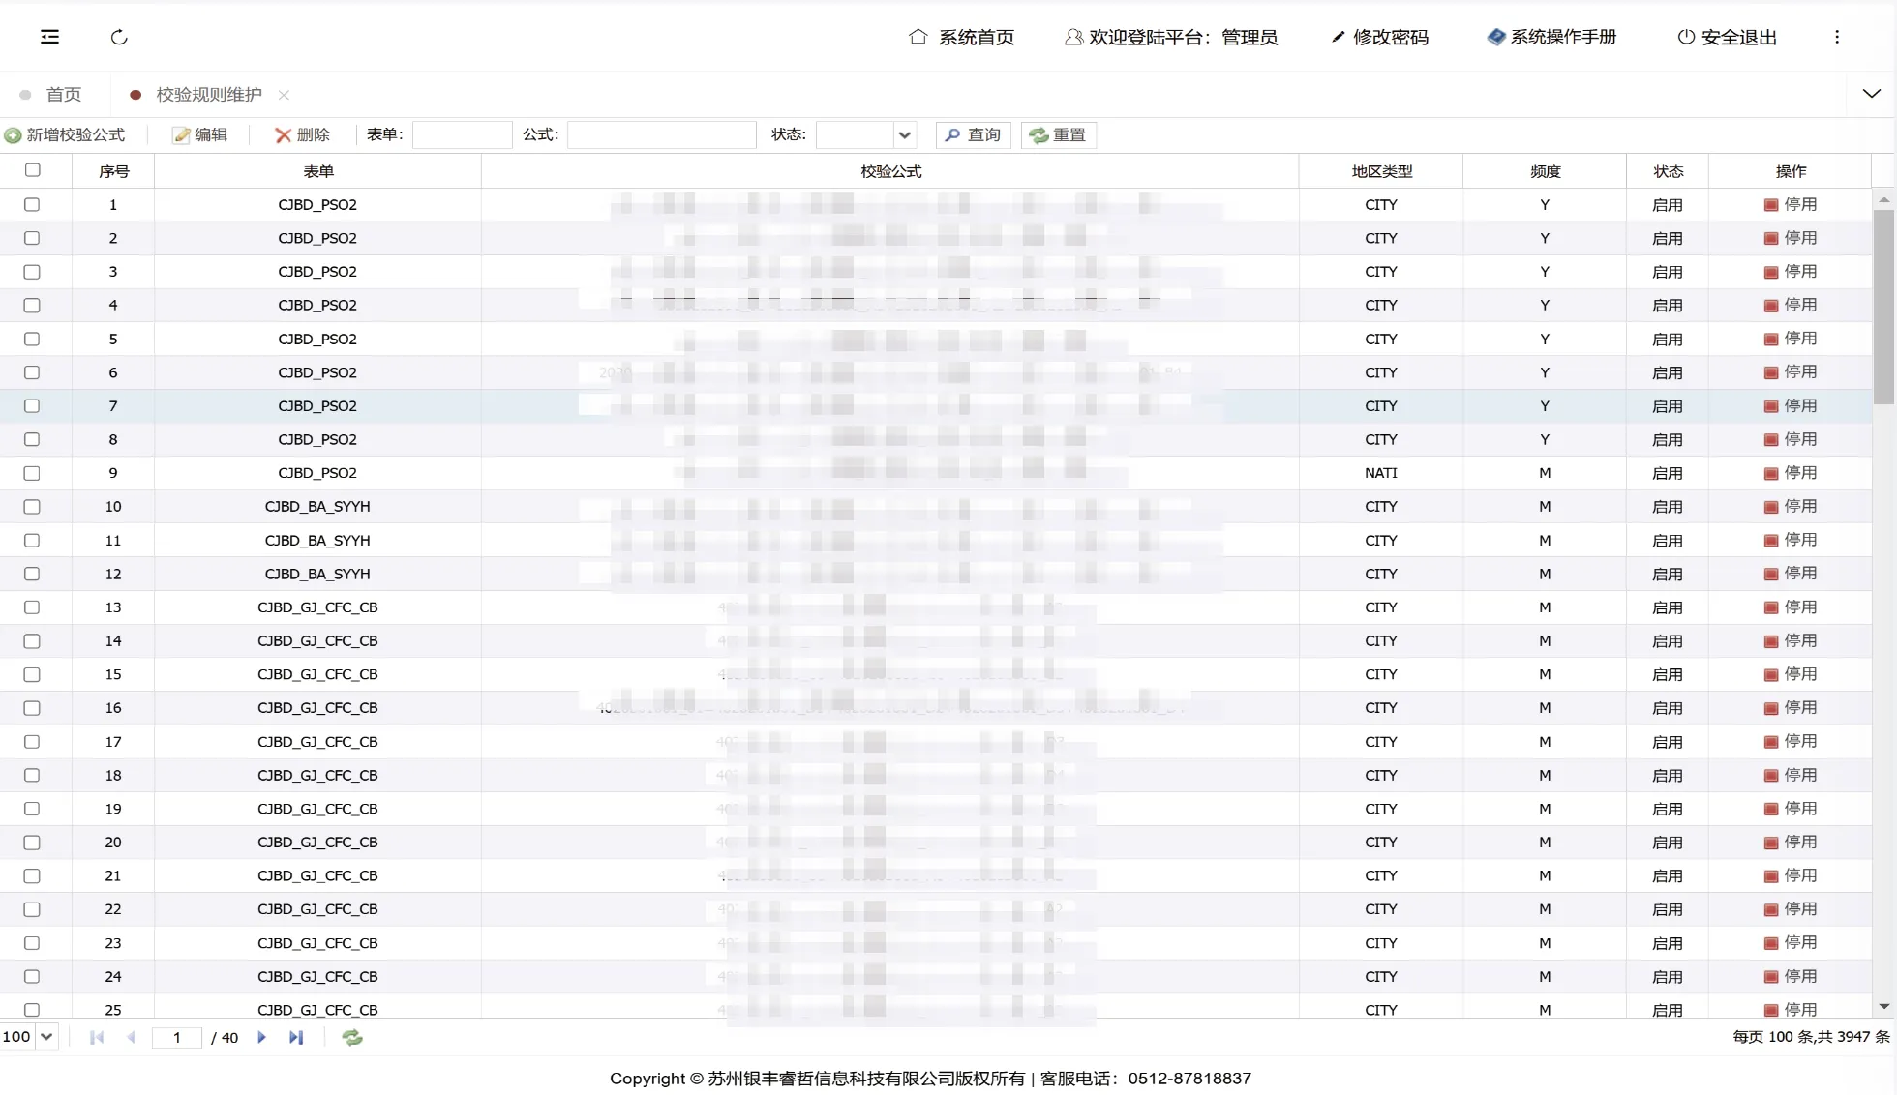Switch to the 首页 tab
The width and height of the screenshot is (1897, 1095).
click(x=63, y=95)
